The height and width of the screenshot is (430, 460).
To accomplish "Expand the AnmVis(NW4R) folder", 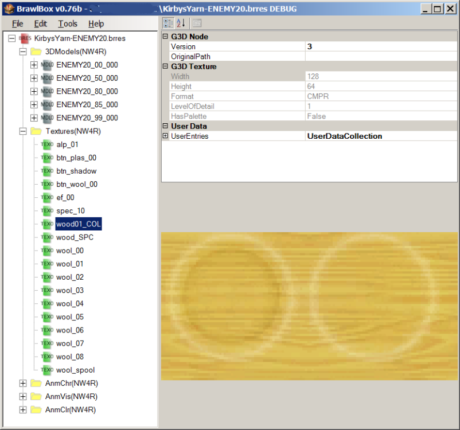I will [x=23, y=396].
